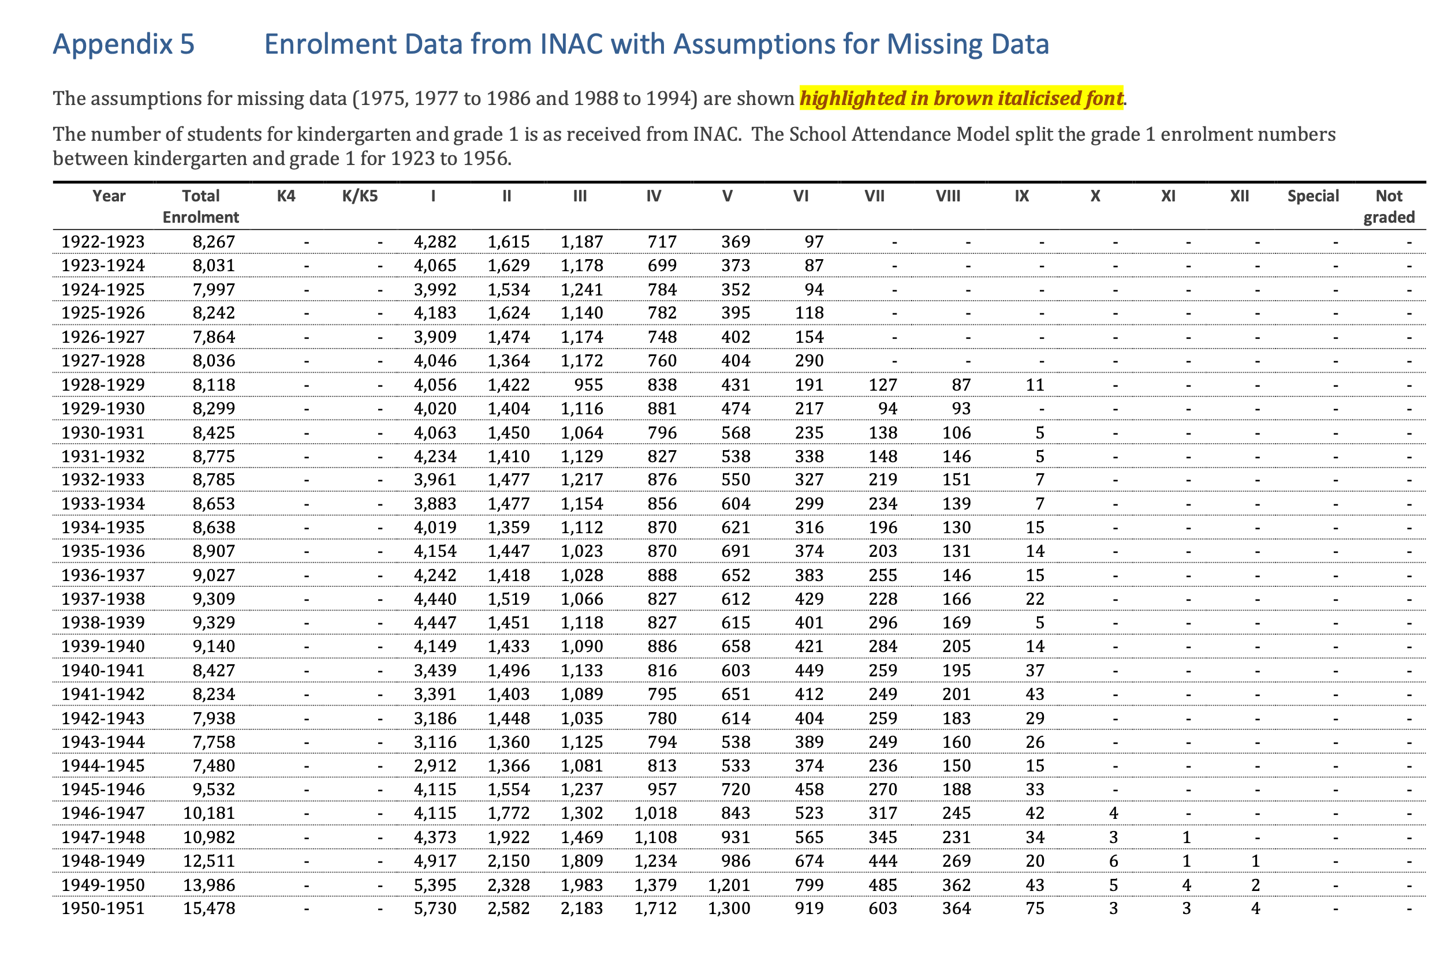This screenshot has width=1440, height=966.
Task: Select the Total Enrolment column header
Action: pyautogui.click(x=201, y=207)
